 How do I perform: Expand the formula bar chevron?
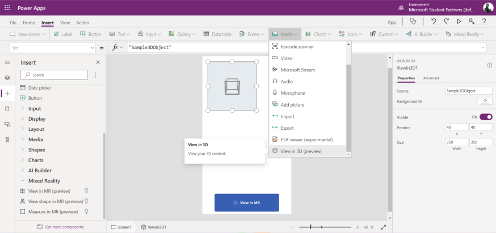pos(483,48)
